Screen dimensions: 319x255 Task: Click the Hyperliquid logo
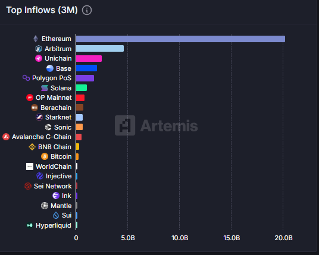(x=30, y=225)
